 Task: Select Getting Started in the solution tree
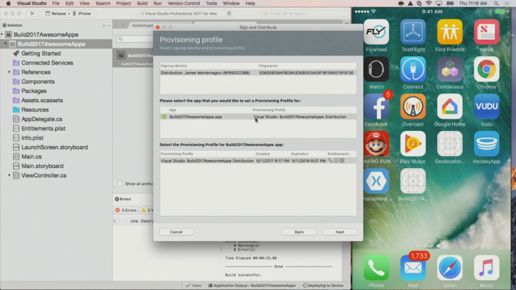tap(41, 53)
